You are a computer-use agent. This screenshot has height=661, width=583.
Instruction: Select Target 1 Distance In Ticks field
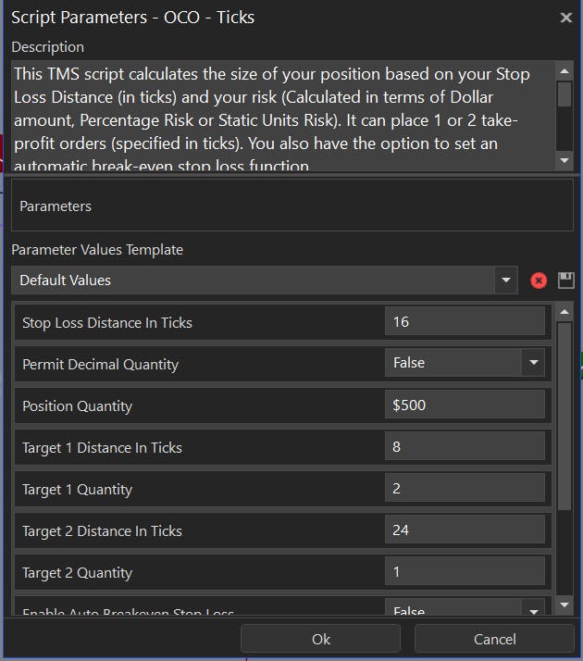[465, 447]
